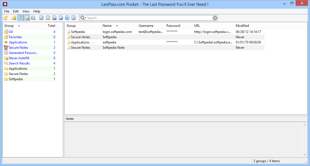Click the Favorites star folder icon
The height and width of the screenshot is (166, 310).
6,37
